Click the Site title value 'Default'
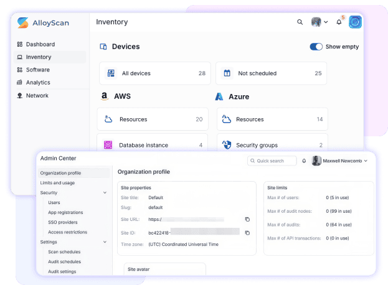 click(x=156, y=197)
